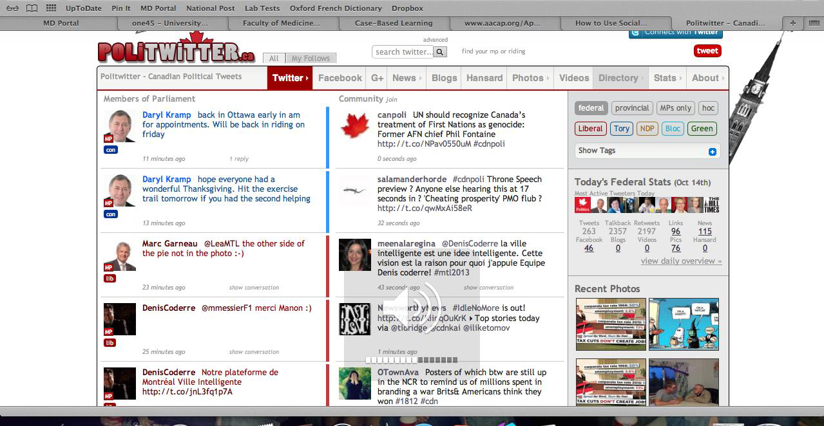
Task: Click the canpoli maple leaf avatar
Action: [x=354, y=125]
